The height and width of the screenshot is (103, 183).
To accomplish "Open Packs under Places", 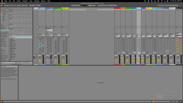I will click(x=4, y=51).
